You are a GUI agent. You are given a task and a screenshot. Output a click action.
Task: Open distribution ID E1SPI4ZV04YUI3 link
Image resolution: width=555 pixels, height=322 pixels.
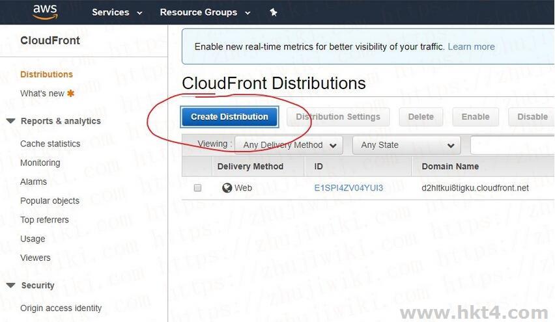point(349,188)
